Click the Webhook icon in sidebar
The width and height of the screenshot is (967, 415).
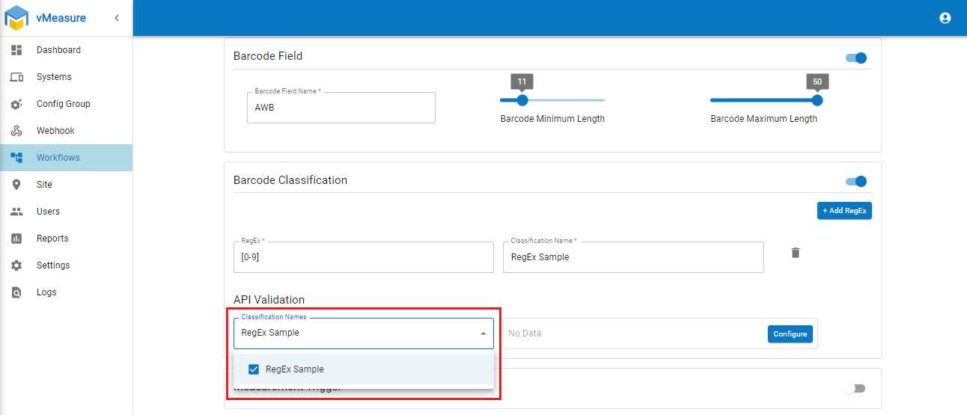pyautogui.click(x=16, y=131)
